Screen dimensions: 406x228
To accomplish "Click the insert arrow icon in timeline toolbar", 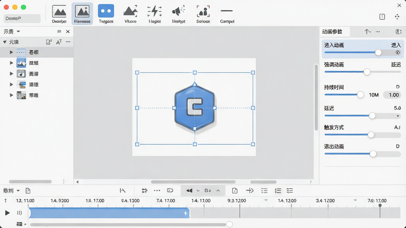I will [x=250, y=191].
